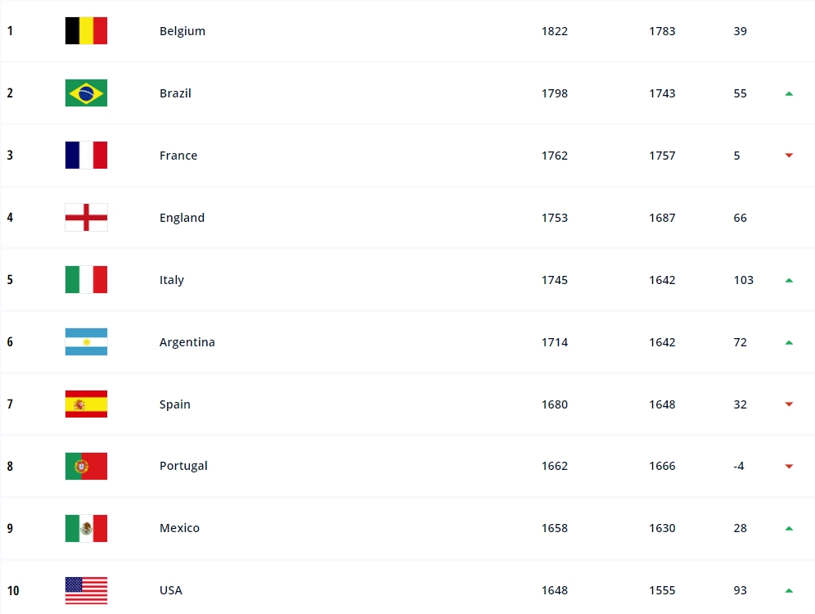The height and width of the screenshot is (614, 815).
Task: Click Portugal's red down arrow
Action: 789,467
